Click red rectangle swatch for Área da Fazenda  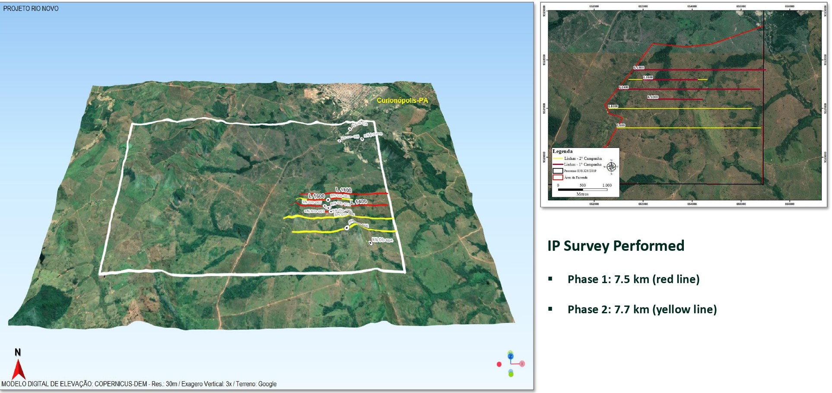click(x=558, y=178)
